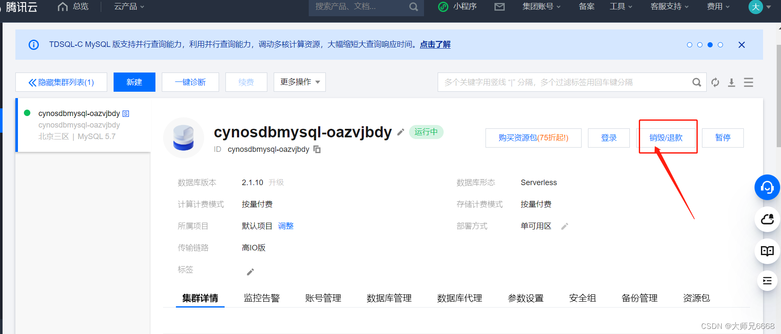Screen dimensions: 781x334
Task: Click the 新建 button
Action: [135, 82]
